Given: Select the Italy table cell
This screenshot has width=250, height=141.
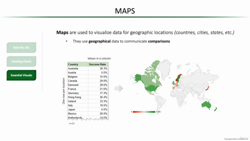Looking at the screenshot, I should click(x=78, y=105).
